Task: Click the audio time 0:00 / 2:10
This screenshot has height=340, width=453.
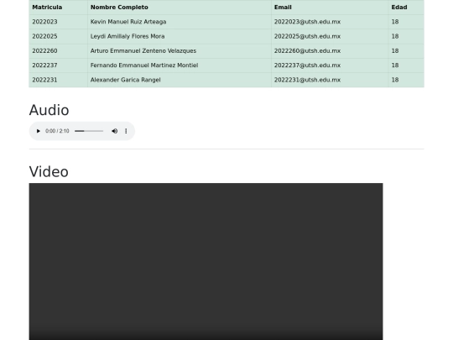Action: click(57, 131)
